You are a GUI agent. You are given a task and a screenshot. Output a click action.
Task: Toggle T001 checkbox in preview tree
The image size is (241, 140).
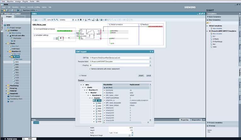point(94,111)
